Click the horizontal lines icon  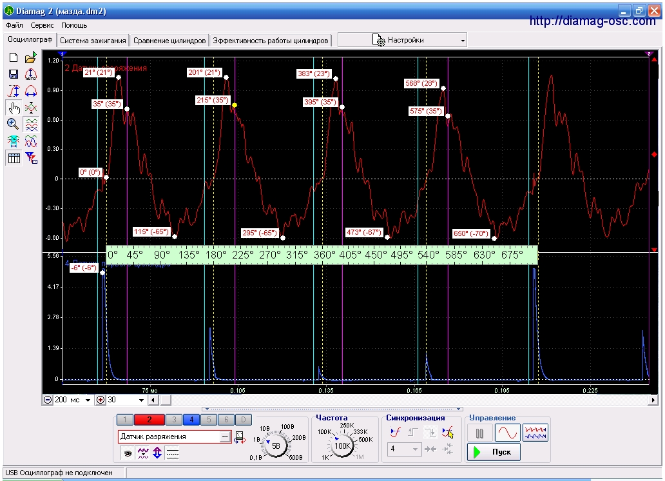pyautogui.click(x=172, y=453)
